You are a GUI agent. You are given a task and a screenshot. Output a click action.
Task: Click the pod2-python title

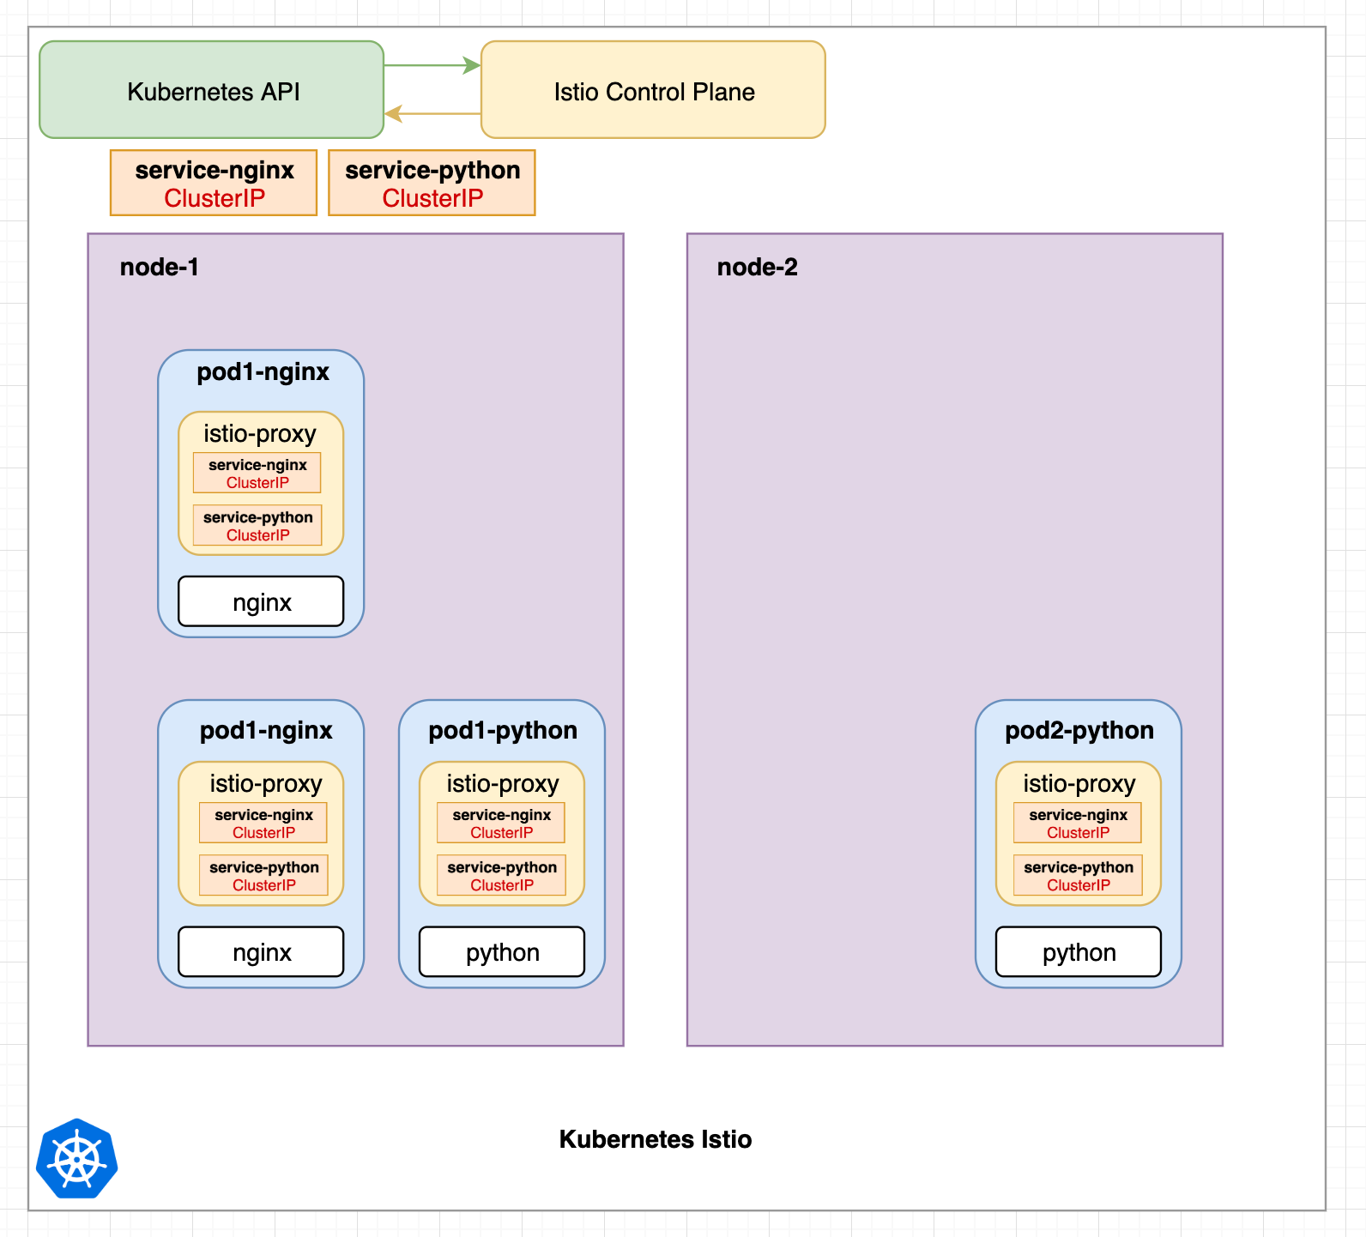tap(1079, 730)
